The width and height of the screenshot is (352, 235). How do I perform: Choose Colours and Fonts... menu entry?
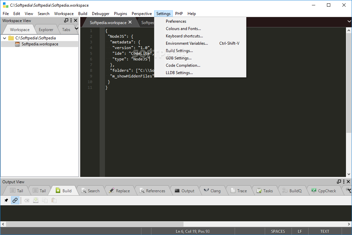pos(200,29)
